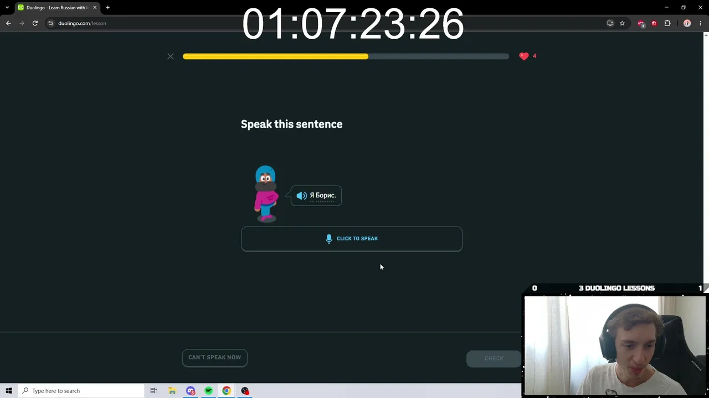Click the Check button

click(x=494, y=358)
